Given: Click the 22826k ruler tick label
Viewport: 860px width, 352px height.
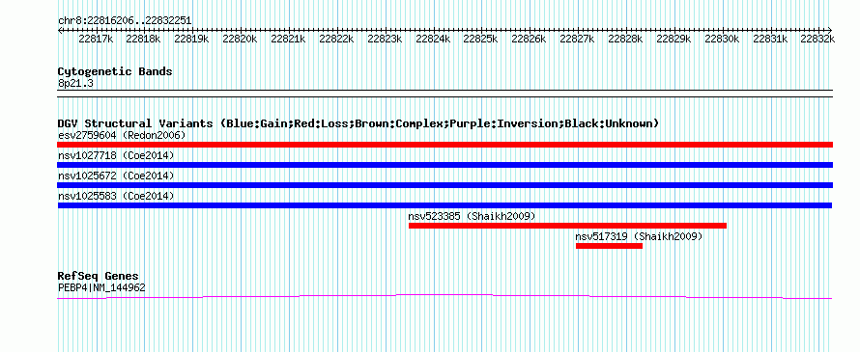Looking at the screenshot, I should pyautogui.click(x=529, y=39).
